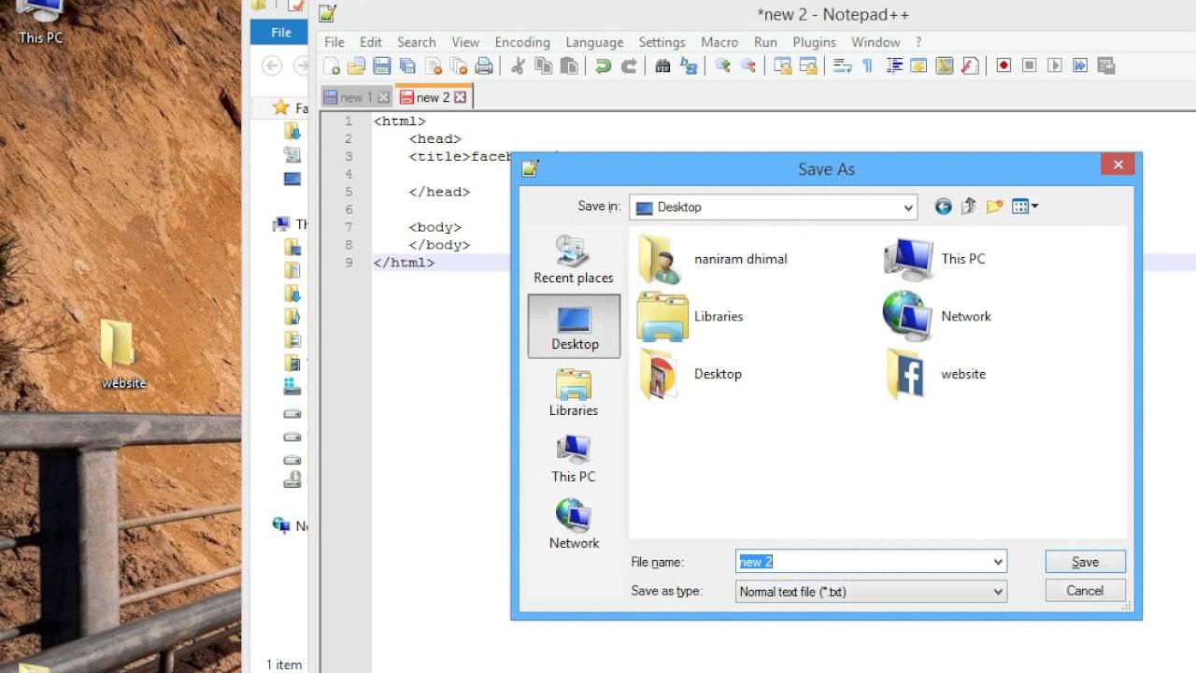Click the Print icon in toolbar
Viewport: 1196px width, 673px height.
483,65
